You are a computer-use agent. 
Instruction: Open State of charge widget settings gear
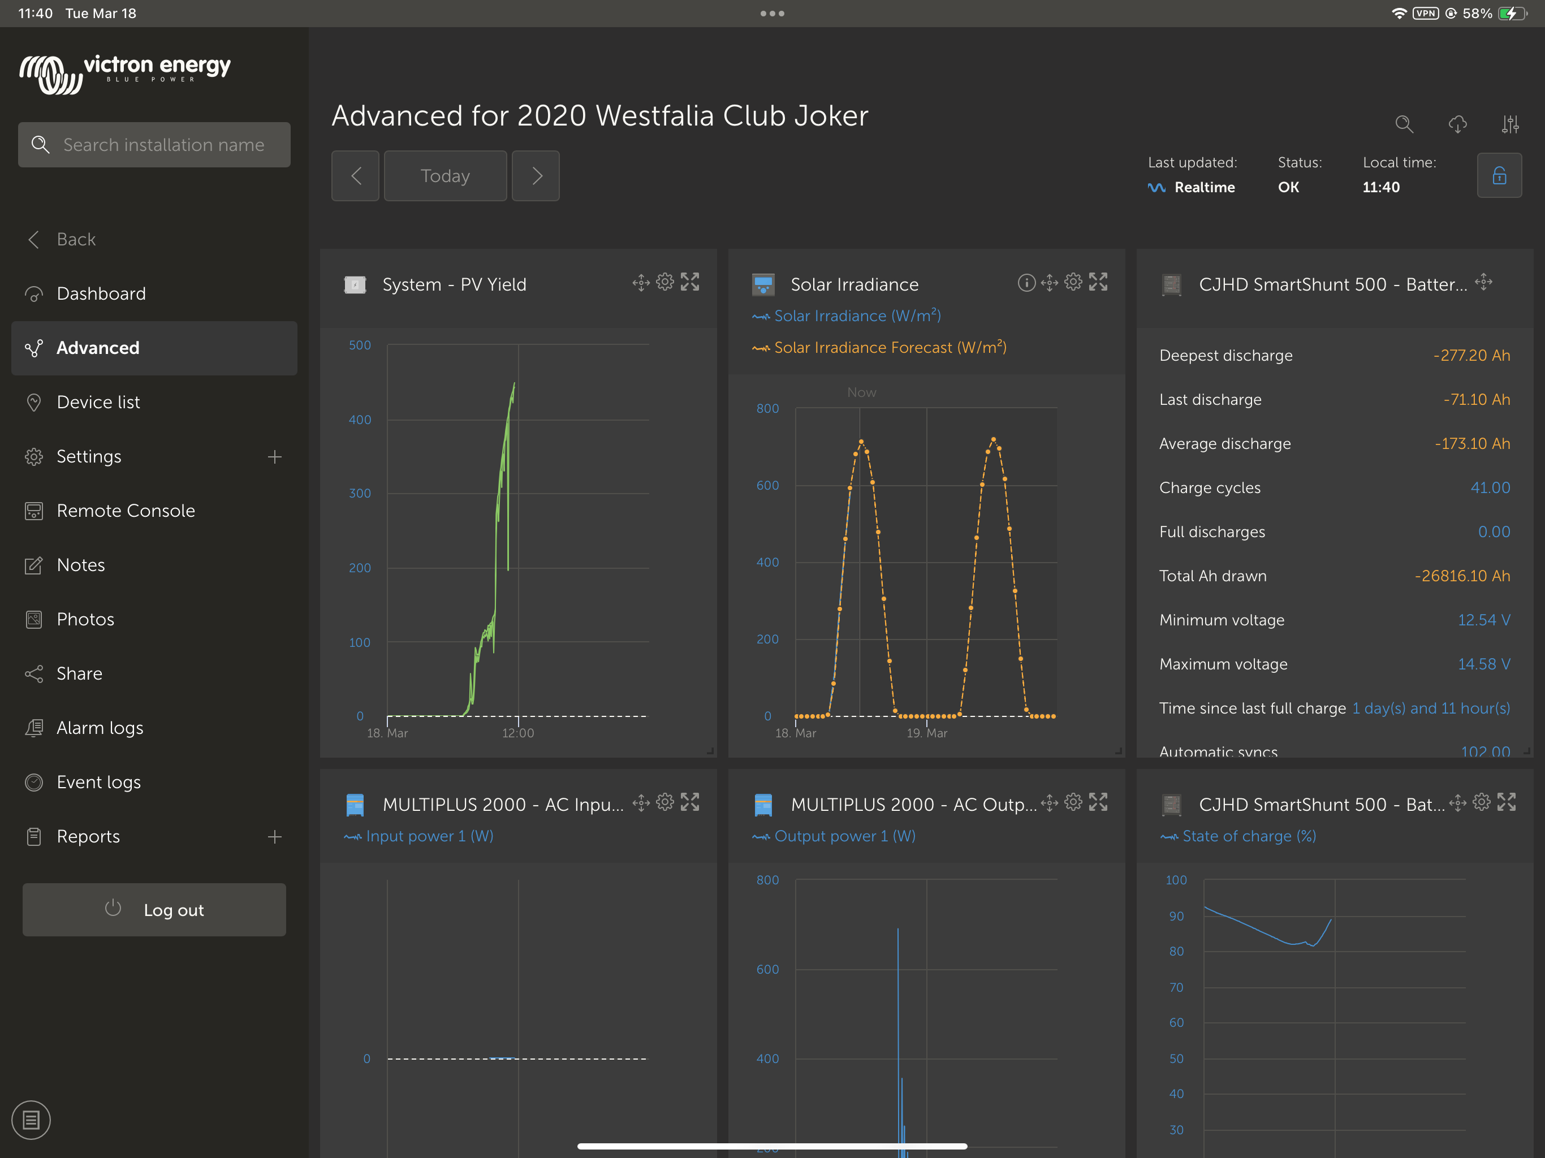tap(1482, 802)
